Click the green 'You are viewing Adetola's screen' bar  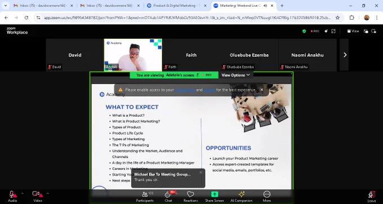(174, 76)
